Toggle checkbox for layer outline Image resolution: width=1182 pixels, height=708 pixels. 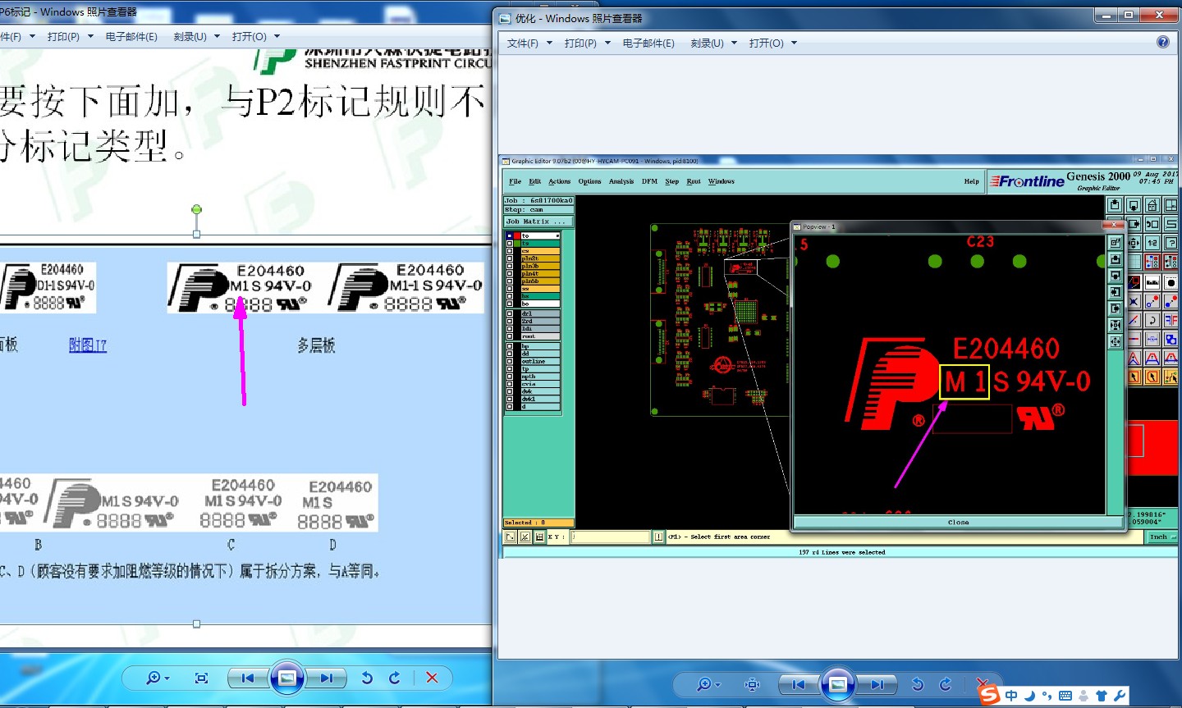coord(510,361)
